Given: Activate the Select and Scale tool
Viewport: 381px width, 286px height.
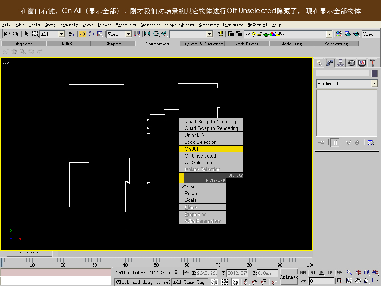Looking at the screenshot, I should [100, 34].
